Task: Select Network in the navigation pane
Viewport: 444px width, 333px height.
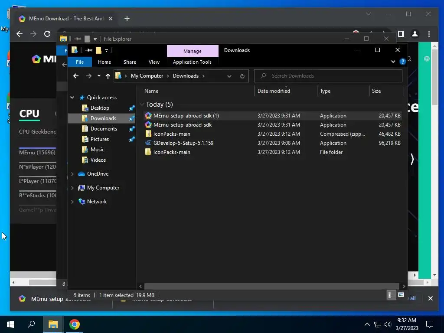Action: (x=97, y=202)
